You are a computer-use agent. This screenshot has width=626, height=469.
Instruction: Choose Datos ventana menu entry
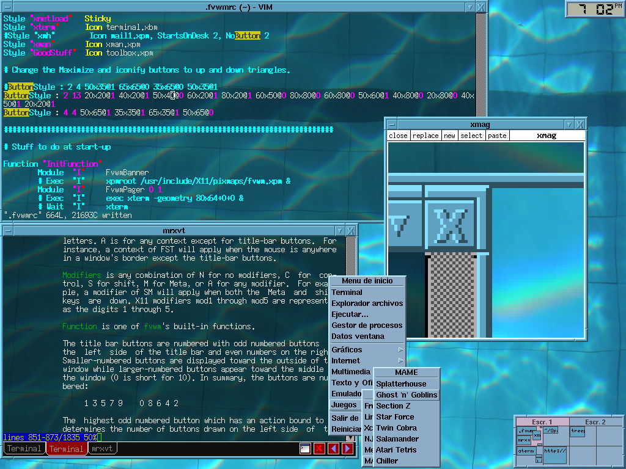[x=367, y=336]
